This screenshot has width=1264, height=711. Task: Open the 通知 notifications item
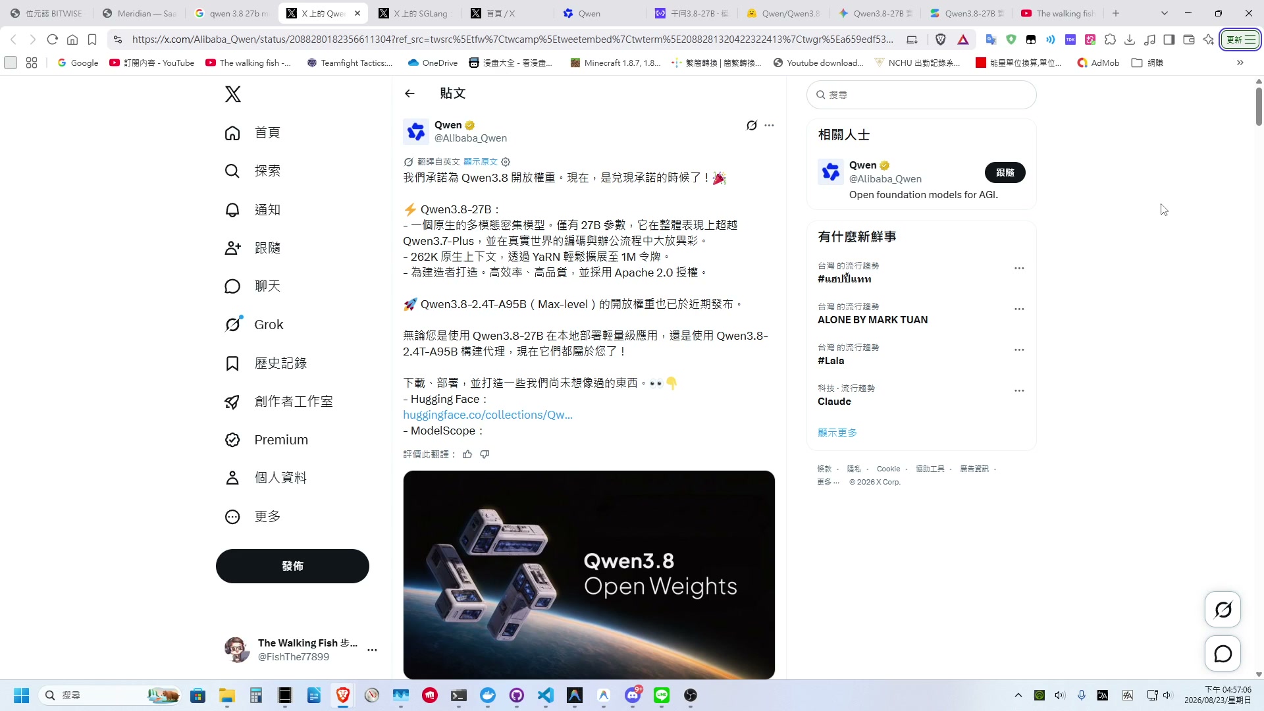pos(253,210)
